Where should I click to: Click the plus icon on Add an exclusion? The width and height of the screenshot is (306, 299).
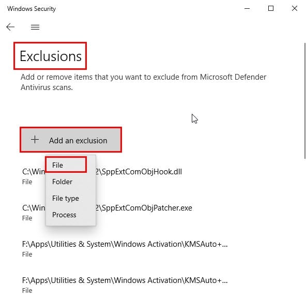tap(35, 140)
